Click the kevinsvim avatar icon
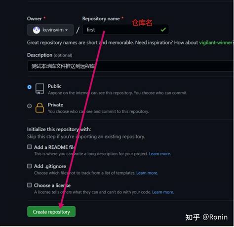Image resolution: width=234 pixels, height=227 pixels. click(37, 30)
